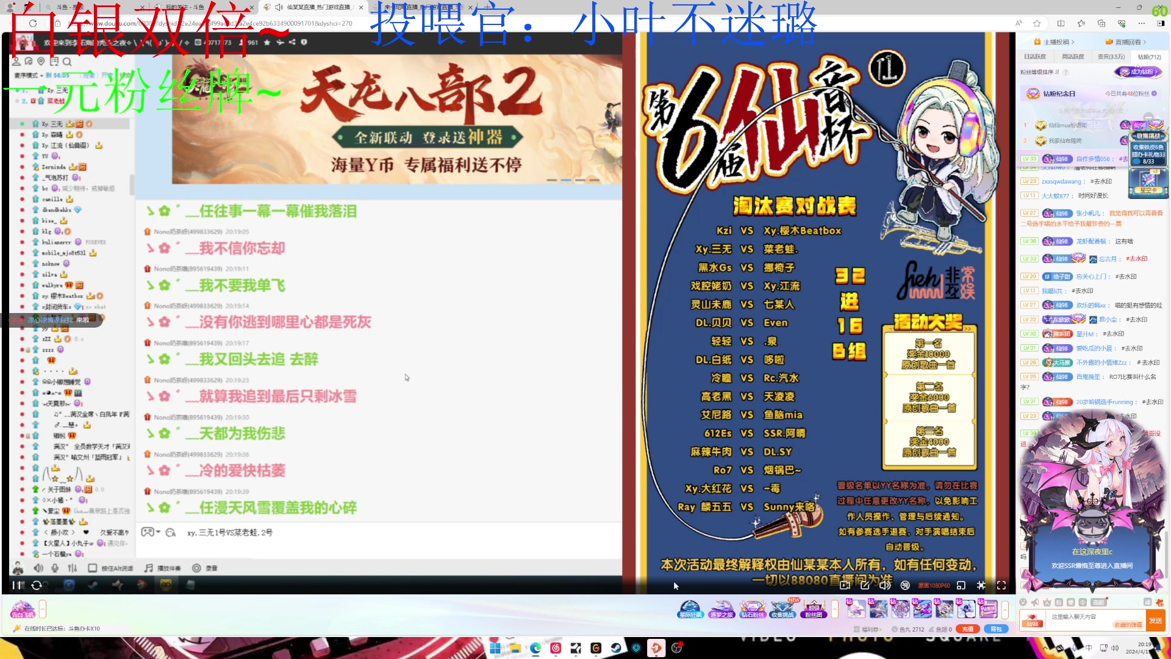
Task: Open 主播投稿 link
Action: coord(1055,42)
